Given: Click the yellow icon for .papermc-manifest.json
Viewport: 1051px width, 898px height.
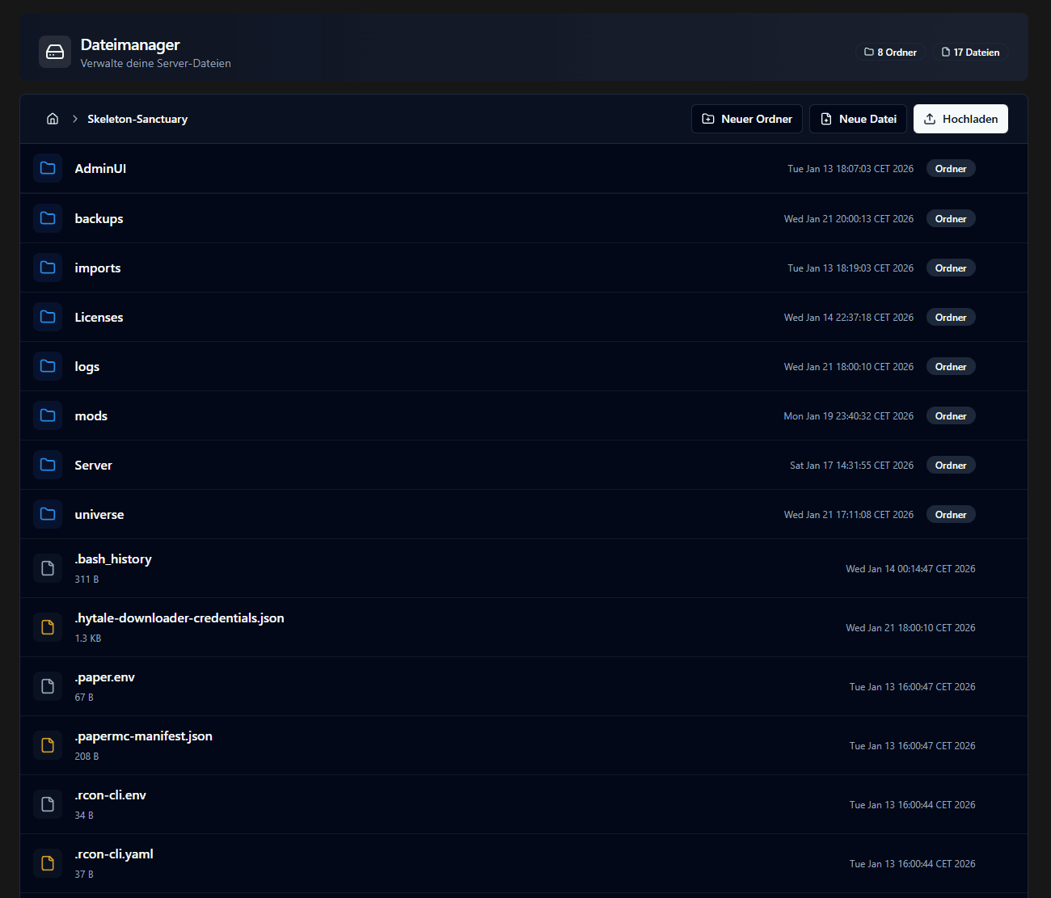Looking at the screenshot, I should tap(48, 745).
